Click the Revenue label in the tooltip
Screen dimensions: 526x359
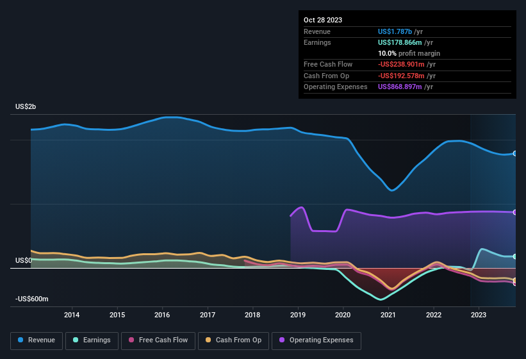[x=317, y=31]
